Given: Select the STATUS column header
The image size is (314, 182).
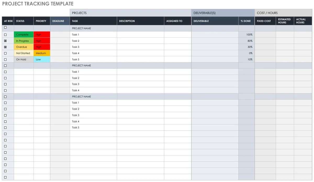Looking at the screenshot, I should click(24, 21).
